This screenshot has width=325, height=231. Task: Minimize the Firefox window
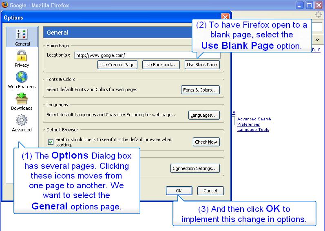point(299,5)
